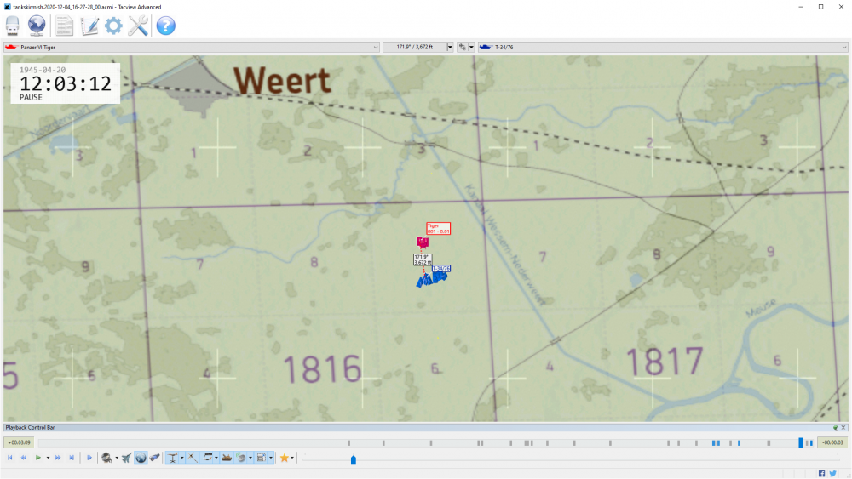Open the wrench and screwdriver tools

(138, 26)
